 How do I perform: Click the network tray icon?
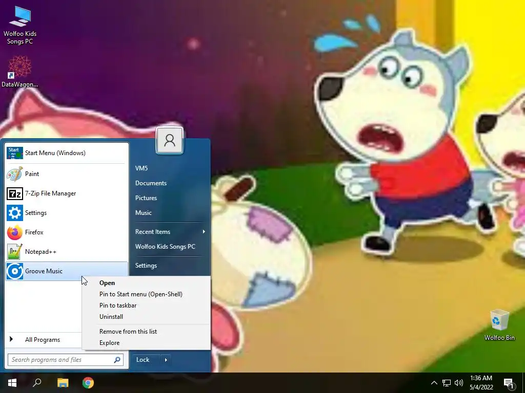(447, 383)
